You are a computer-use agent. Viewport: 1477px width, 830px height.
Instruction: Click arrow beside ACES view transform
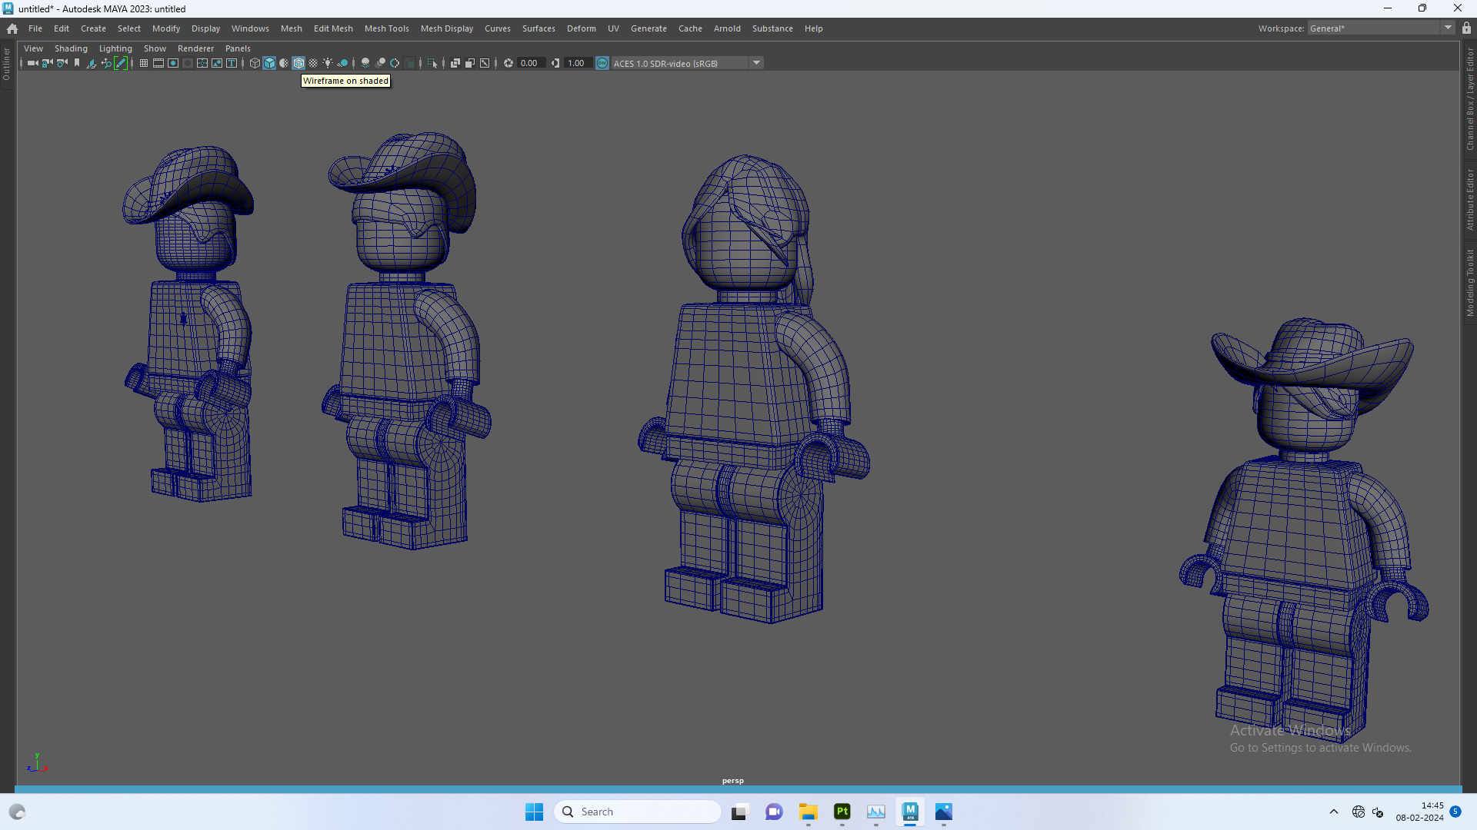click(757, 63)
